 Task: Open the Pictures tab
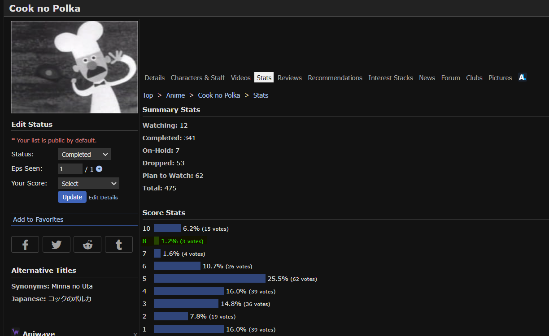point(500,78)
